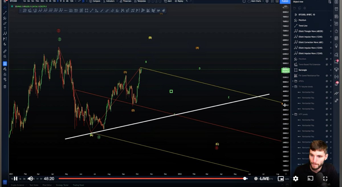The image size is (342, 187).
Task: Mute the video with the speaker icon
Action: point(30,179)
